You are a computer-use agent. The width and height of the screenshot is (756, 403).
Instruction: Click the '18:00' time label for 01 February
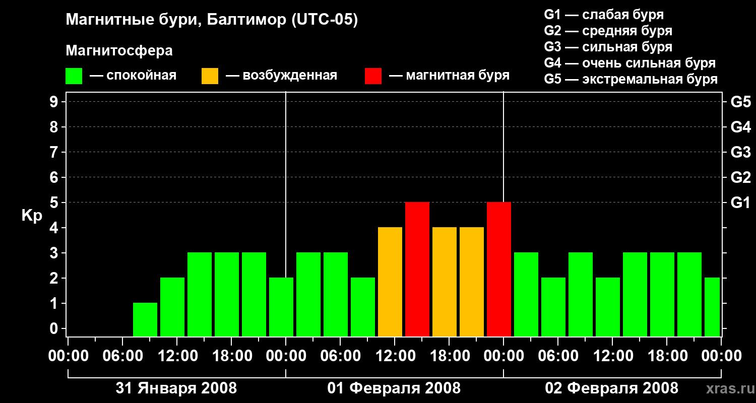(x=449, y=356)
